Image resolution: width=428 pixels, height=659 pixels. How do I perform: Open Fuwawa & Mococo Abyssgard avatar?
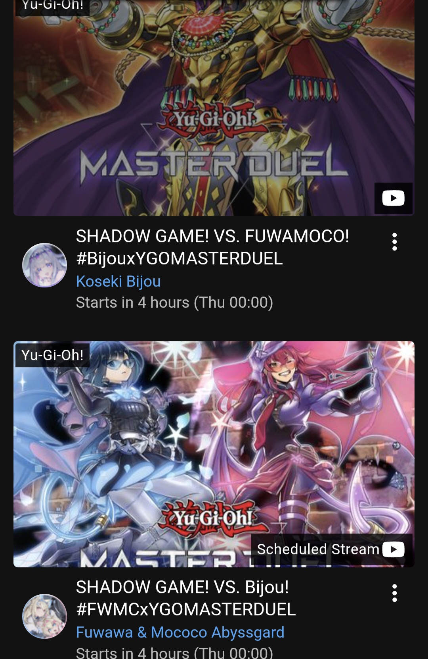[44, 616]
